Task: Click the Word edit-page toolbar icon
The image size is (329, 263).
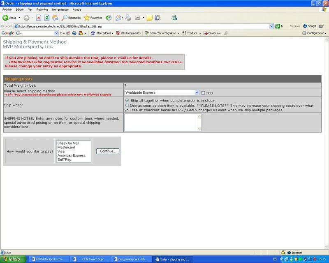Action: [x=137, y=18]
